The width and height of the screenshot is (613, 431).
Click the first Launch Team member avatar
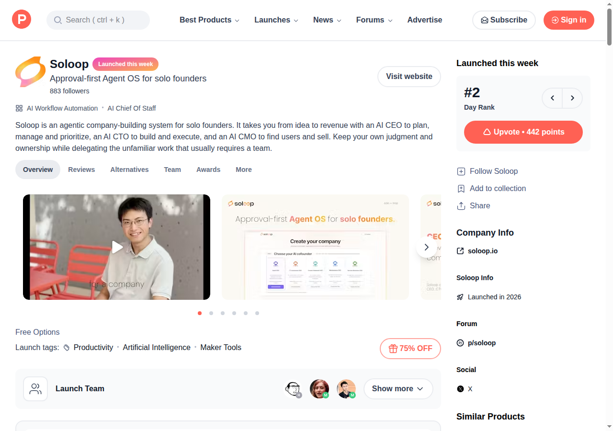(x=293, y=389)
